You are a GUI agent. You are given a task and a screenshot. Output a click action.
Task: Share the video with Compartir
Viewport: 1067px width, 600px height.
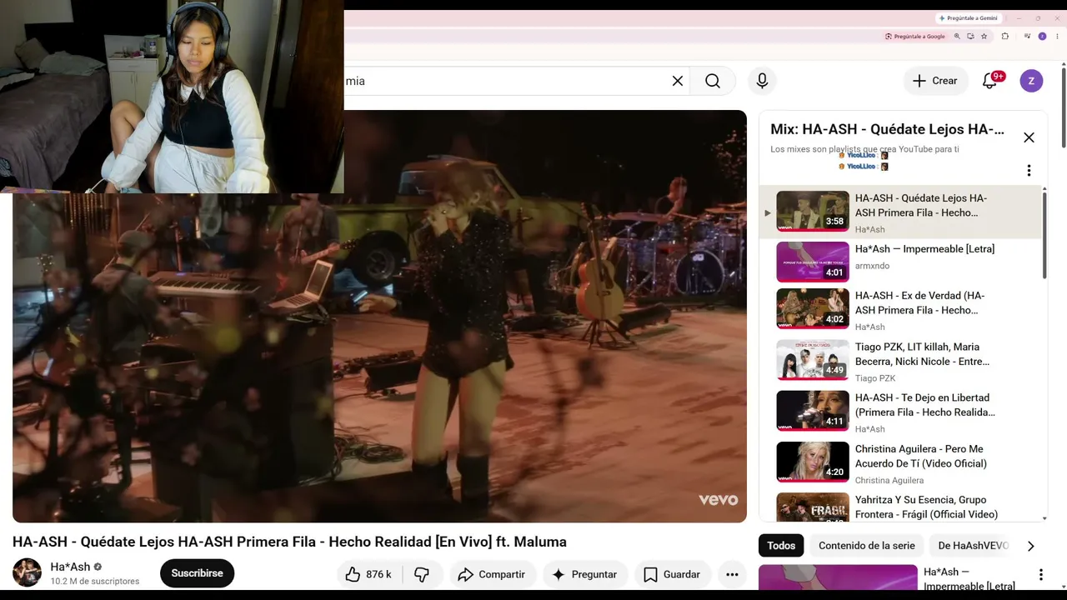tap(491, 574)
